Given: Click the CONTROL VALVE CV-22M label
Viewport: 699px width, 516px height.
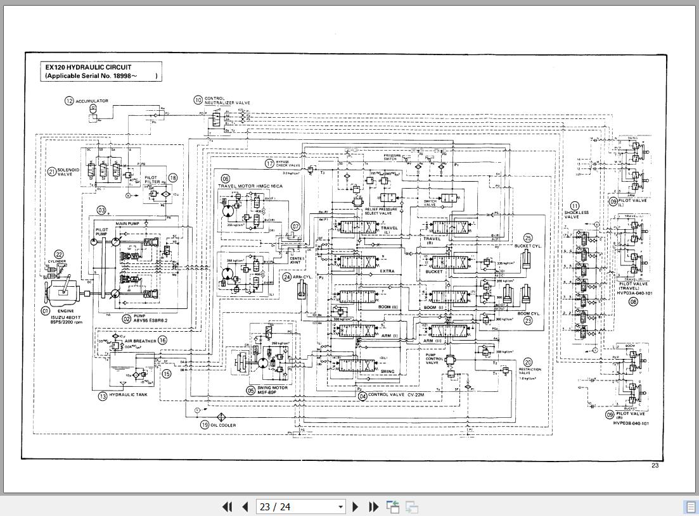Looking at the screenshot, I should coord(396,394).
